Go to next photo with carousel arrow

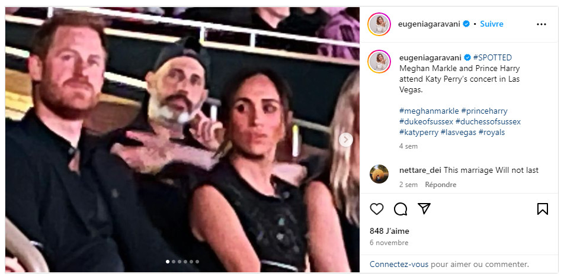tap(347, 140)
